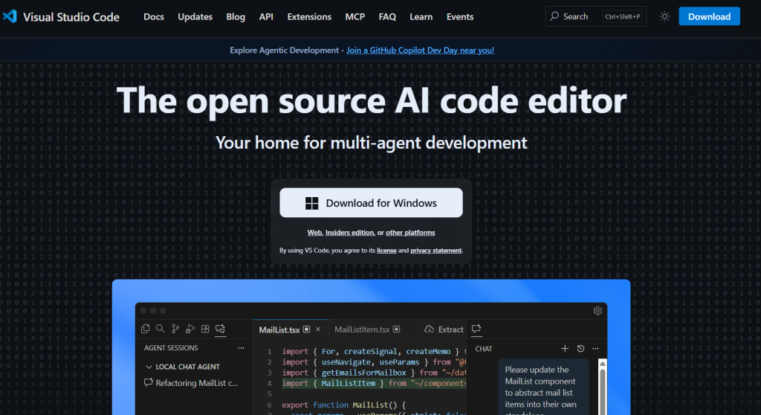Open the Source Control branch icon
The height and width of the screenshot is (415, 761).
pyautogui.click(x=175, y=329)
